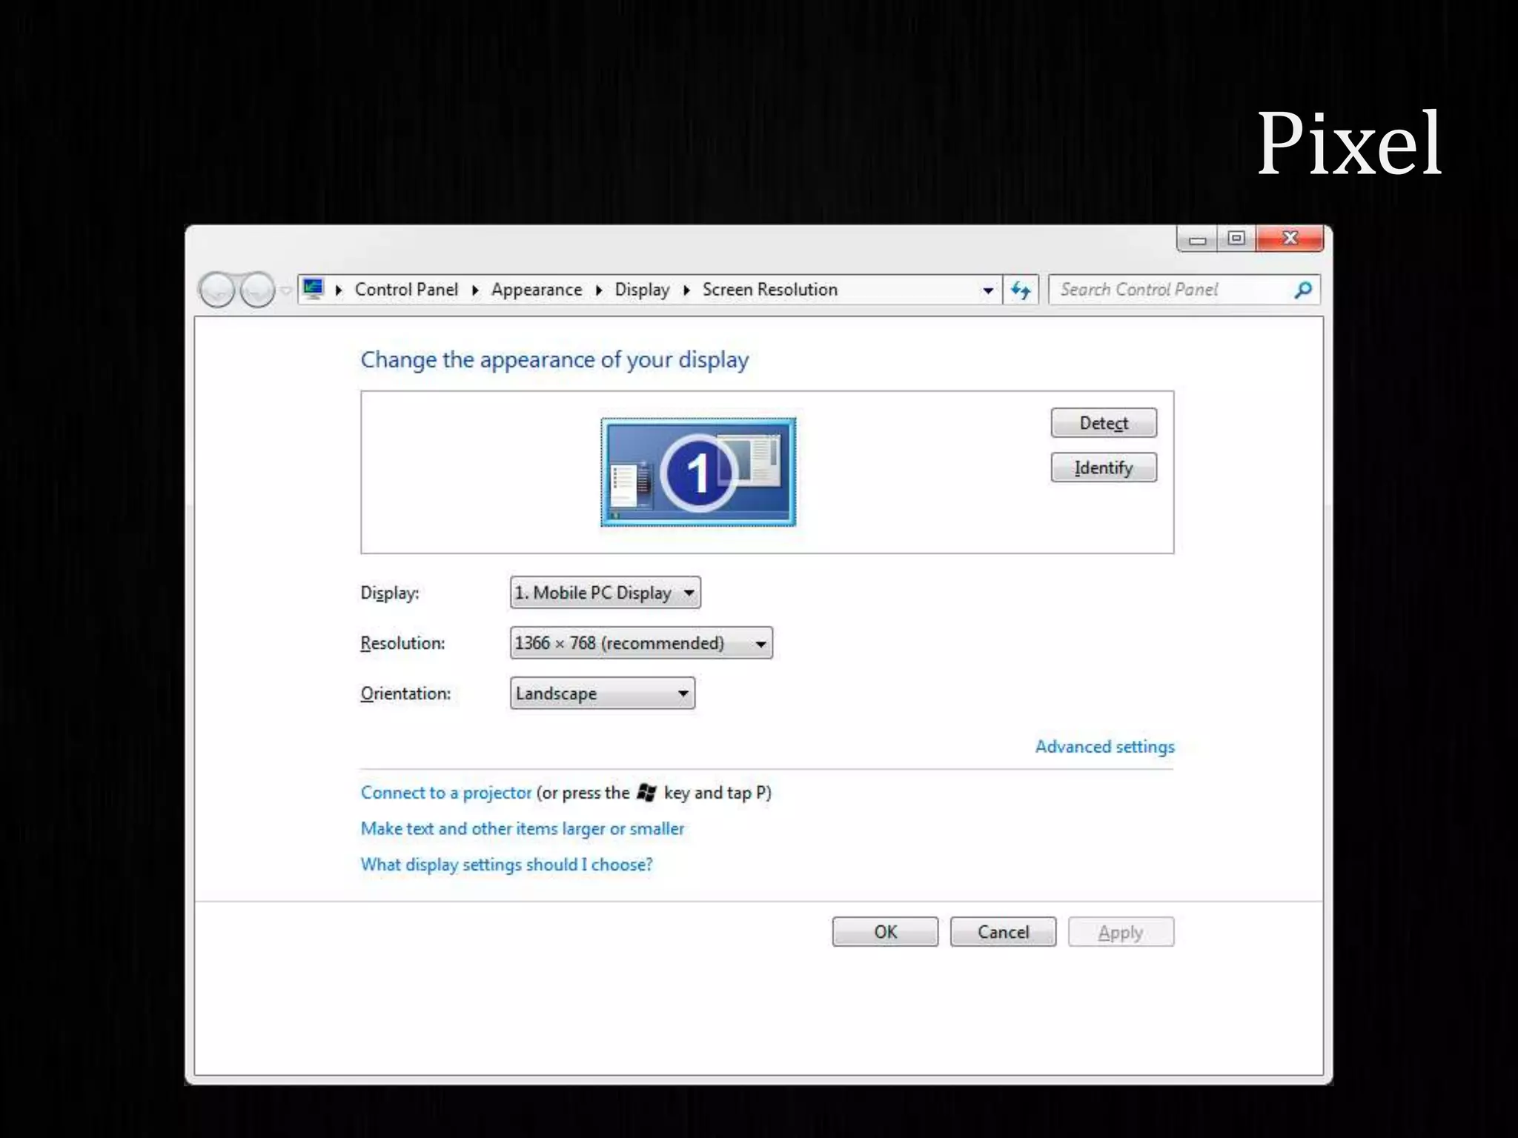The image size is (1518, 1138).
Task: Expand the Resolution dropdown
Action: [640, 643]
